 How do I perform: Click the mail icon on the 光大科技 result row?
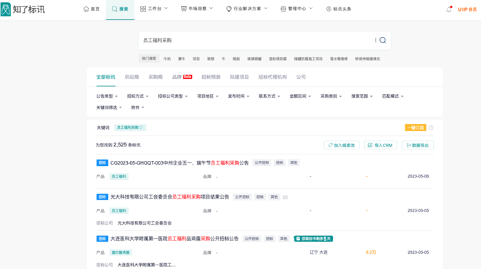pyautogui.click(x=286, y=197)
